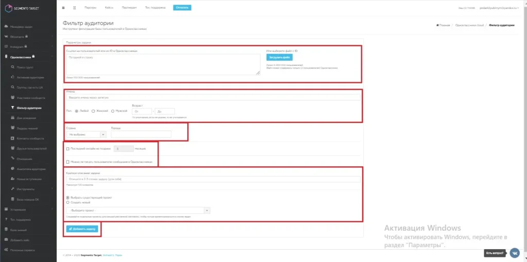Click the question-mark icon for Тех. поддержка in sidebar
Image resolution: width=527 pixels, height=262 pixels.
(x=6, y=220)
